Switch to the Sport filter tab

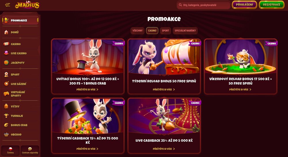pyautogui.click(x=165, y=31)
